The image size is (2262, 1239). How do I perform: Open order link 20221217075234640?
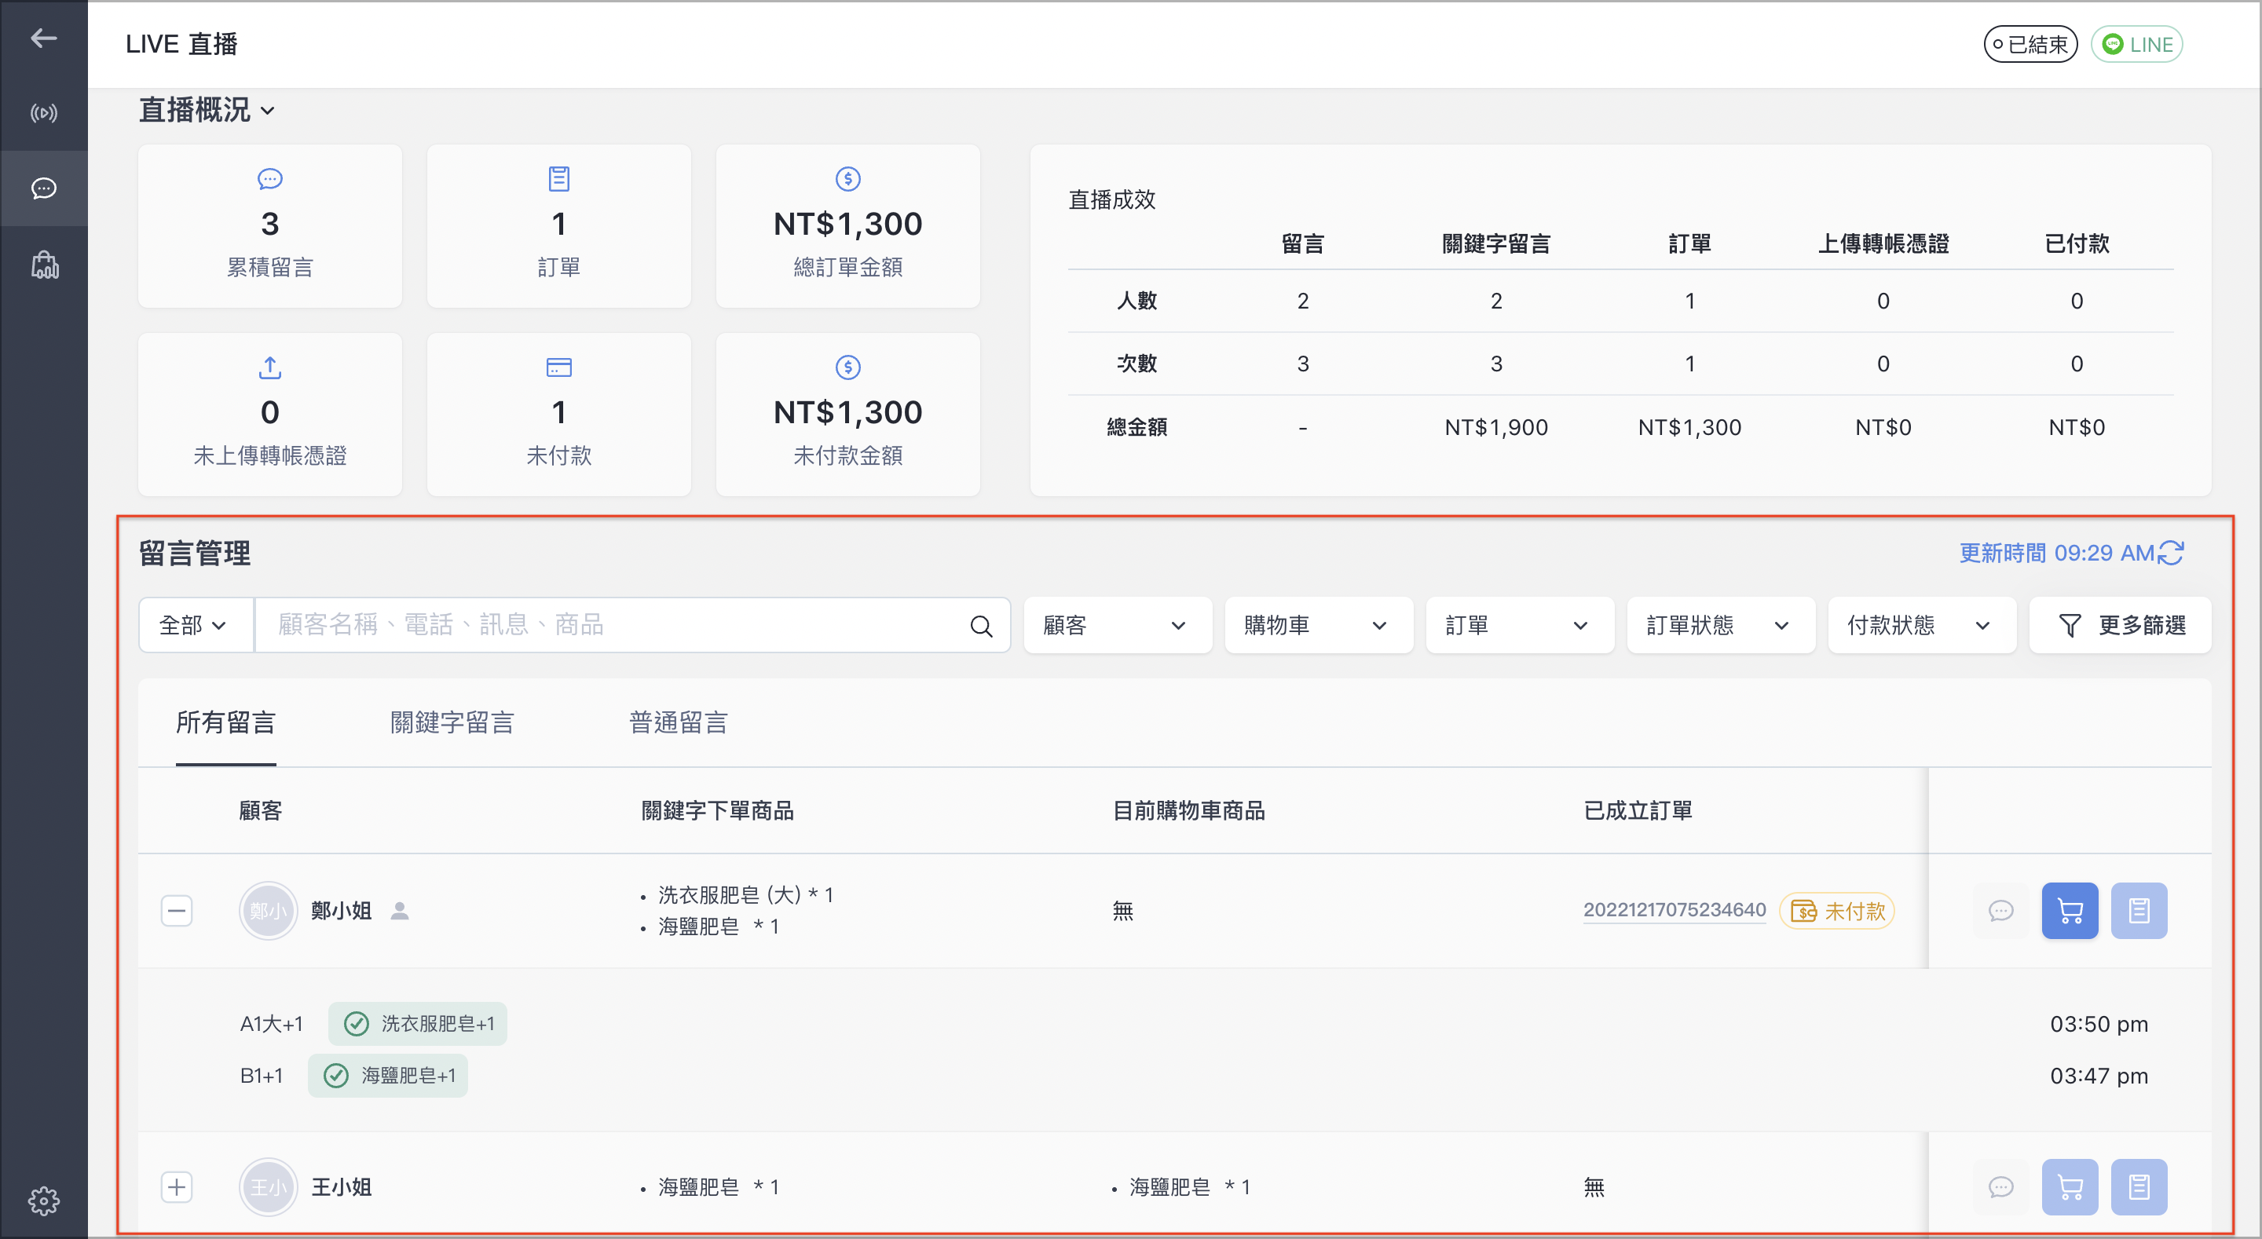click(1674, 910)
